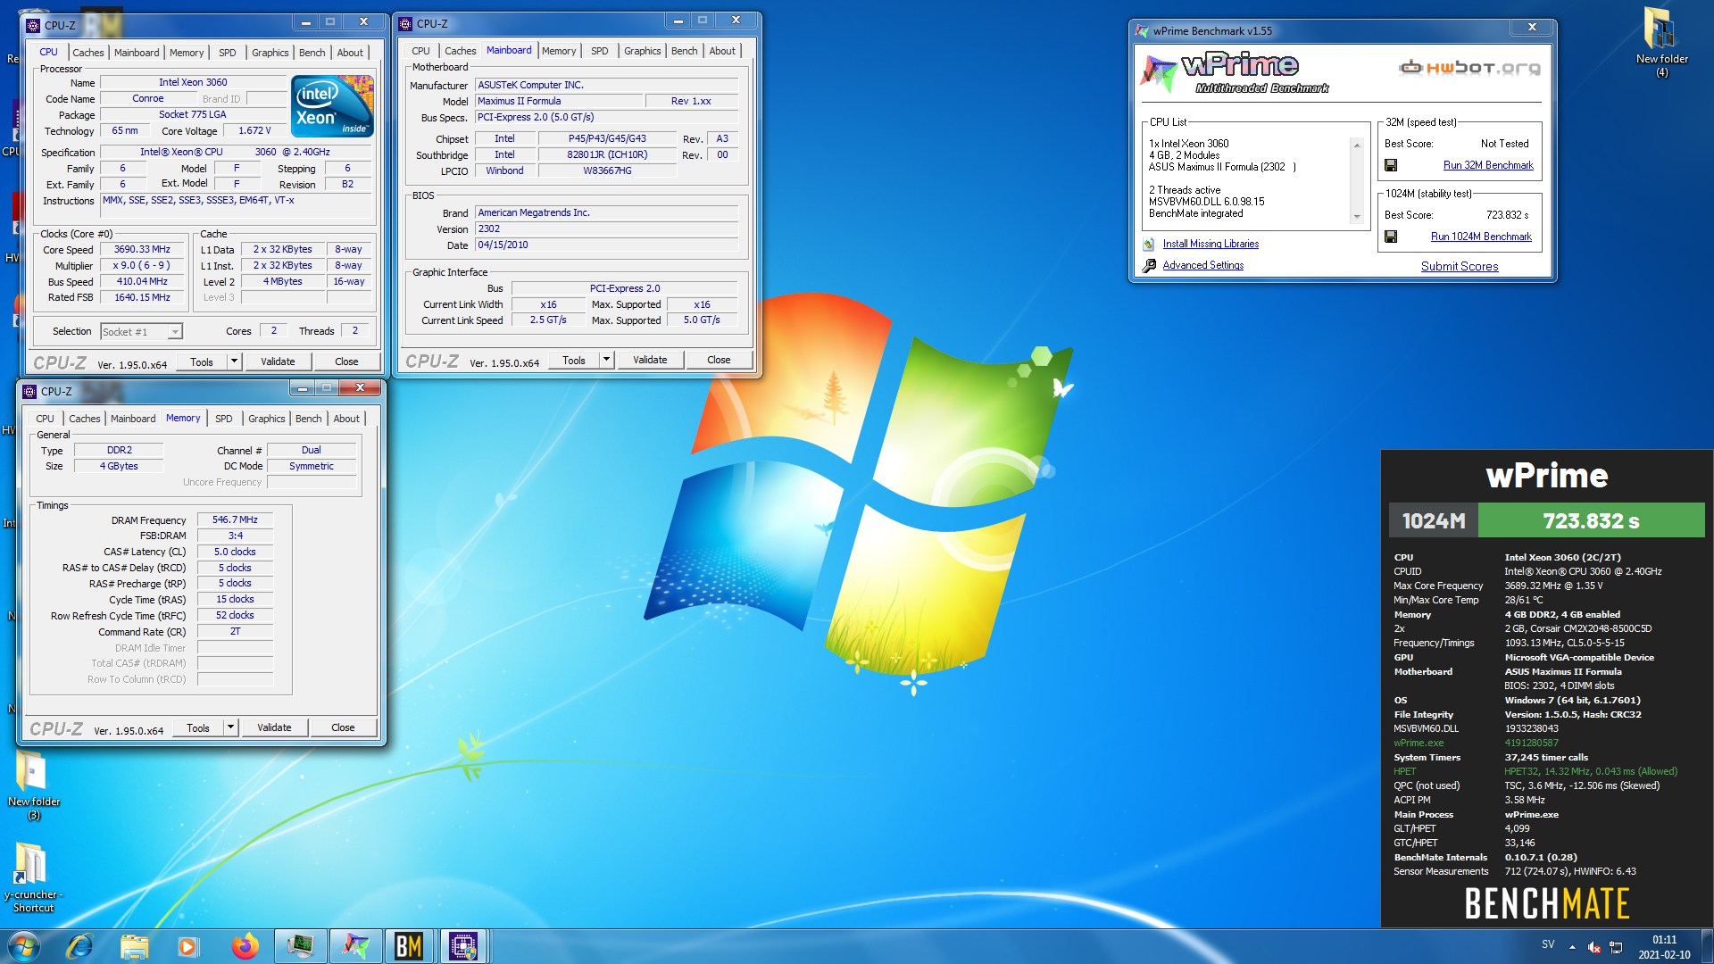
Task: Click the Core Speed value 3690.33 MHz
Action: coord(142,250)
